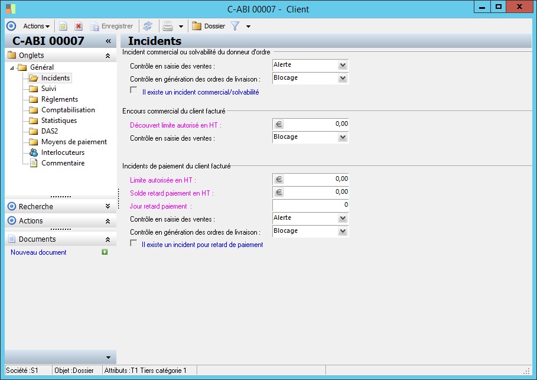The height and width of the screenshot is (380, 537).
Task: Click the Jour retard paiement field
Action: 310,205
